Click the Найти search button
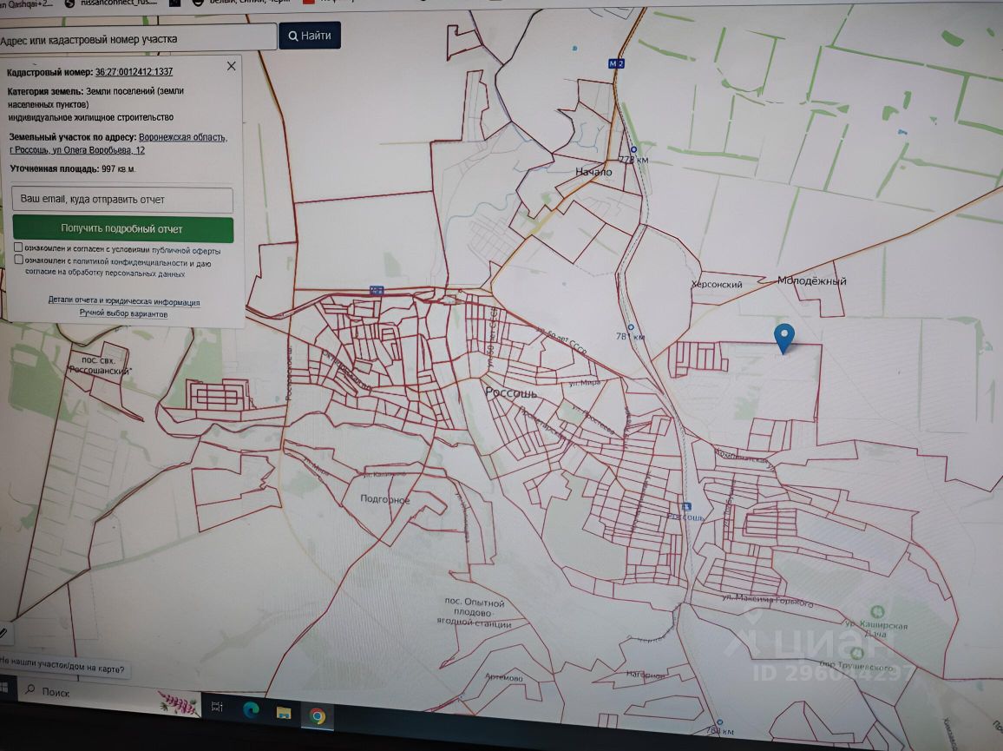 coord(310,36)
